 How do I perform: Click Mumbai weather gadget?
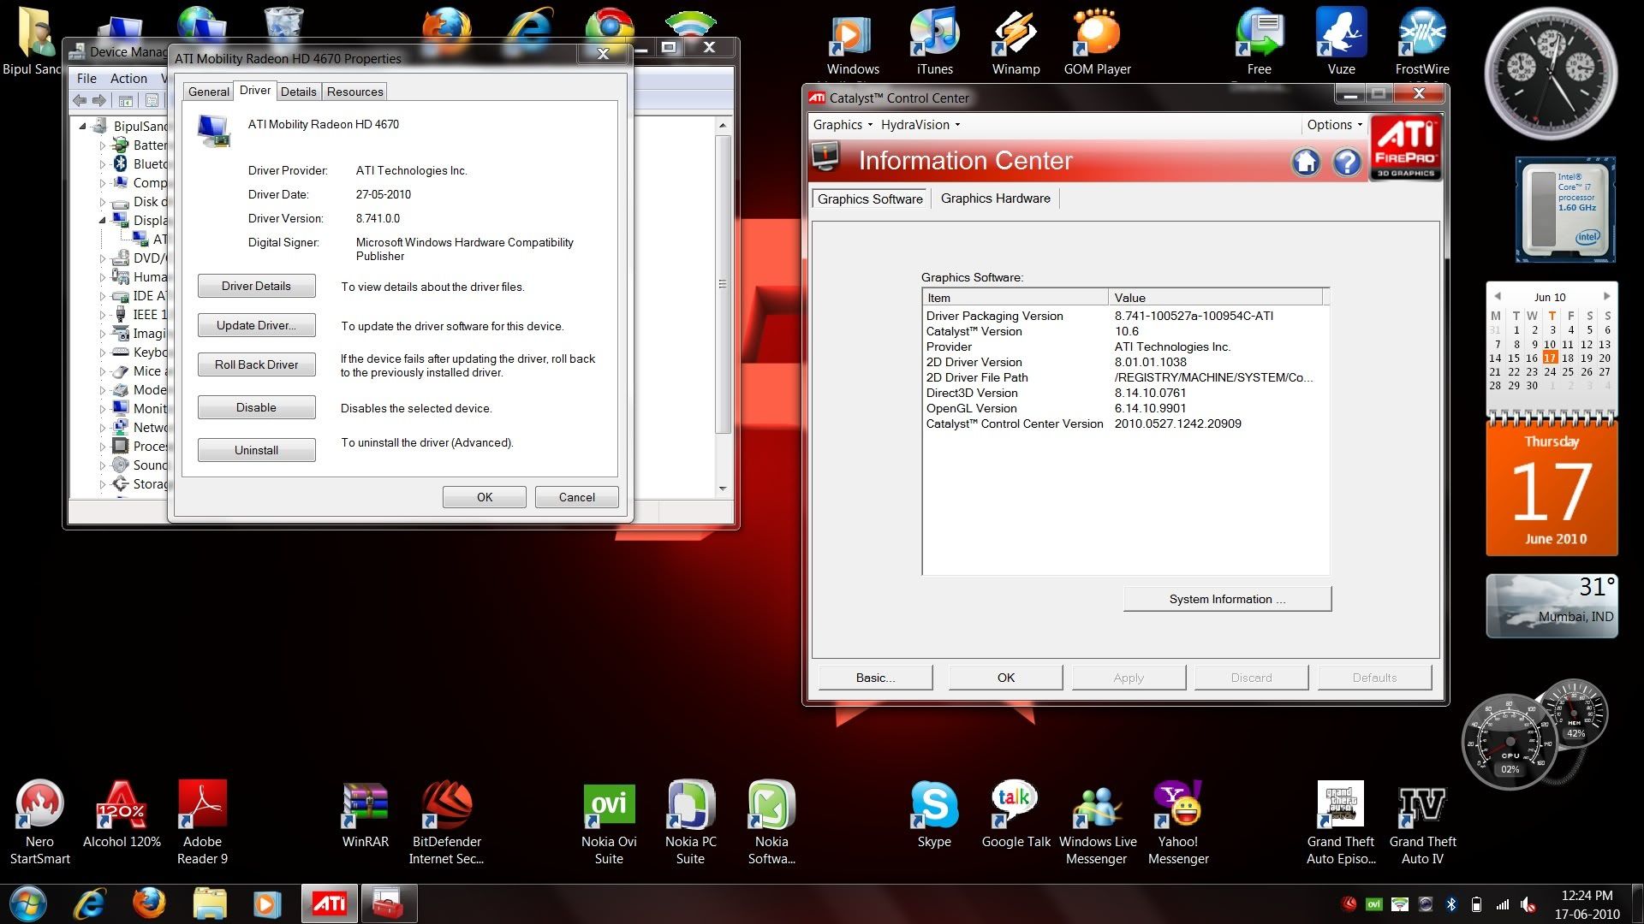(1552, 606)
